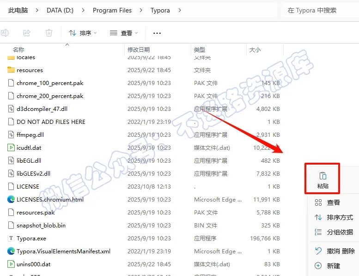The width and height of the screenshot is (359, 276).
Task: Click 粘贴 paste in context menu
Action: (x=322, y=180)
